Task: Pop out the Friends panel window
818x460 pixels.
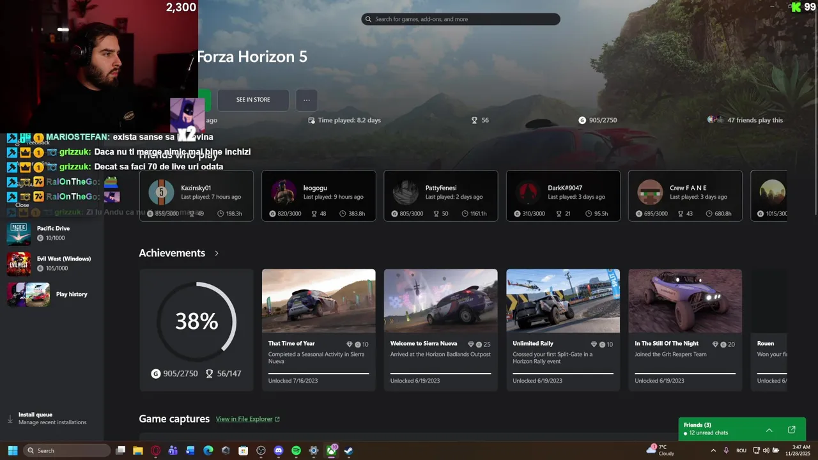Action: coord(791,430)
